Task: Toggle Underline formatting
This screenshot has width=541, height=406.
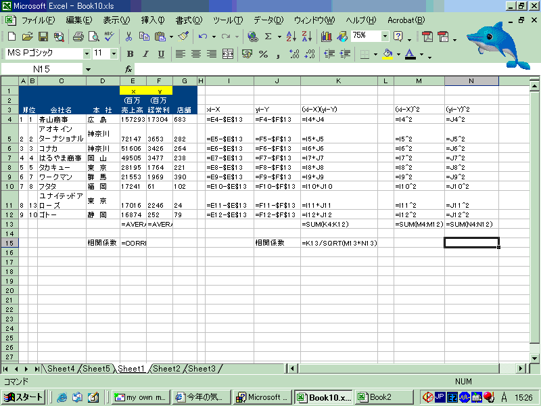Action: click(x=161, y=53)
